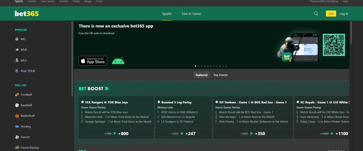Screen dimensions: 363x151
Task: Open the search magnifier icon
Action: pos(316,14)
